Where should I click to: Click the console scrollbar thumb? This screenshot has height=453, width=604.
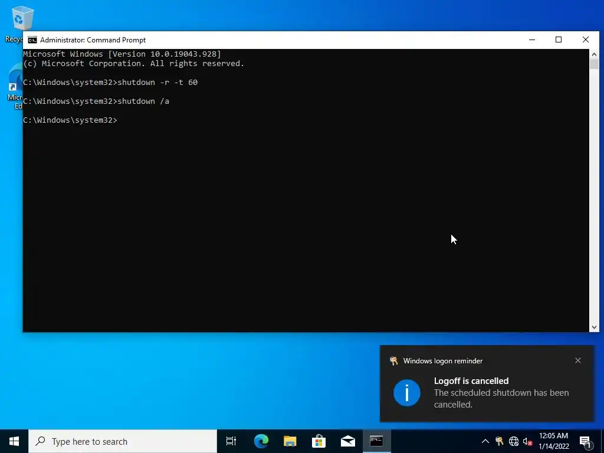pos(594,64)
